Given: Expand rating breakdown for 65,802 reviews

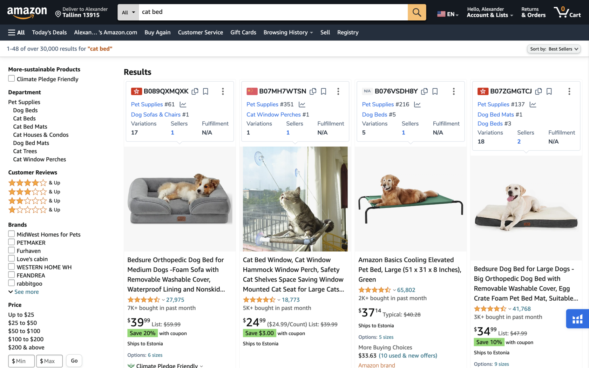Looking at the screenshot, I should coord(394,290).
